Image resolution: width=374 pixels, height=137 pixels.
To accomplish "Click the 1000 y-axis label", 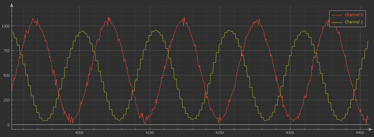I will [6, 26].
